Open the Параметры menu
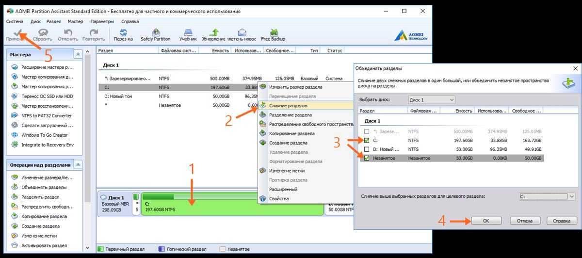582x258 pixels. tap(102, 21)
